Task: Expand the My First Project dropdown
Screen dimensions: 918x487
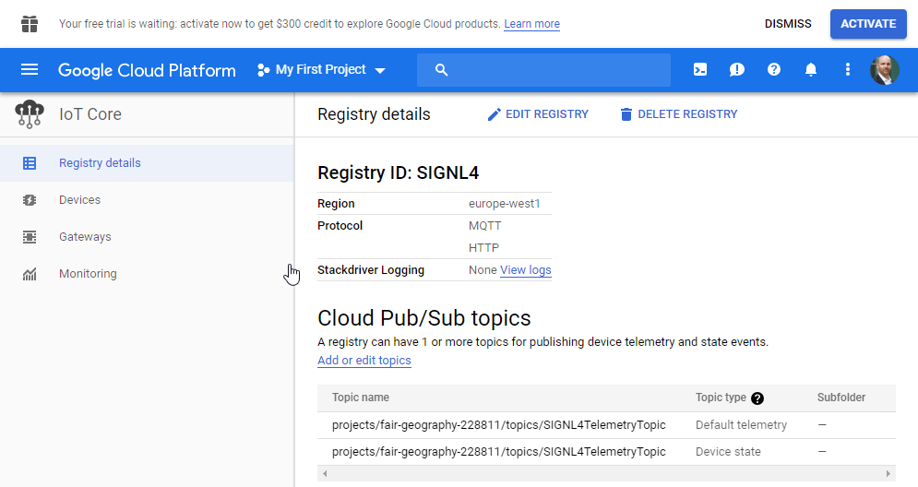Action: coord(321,70)
